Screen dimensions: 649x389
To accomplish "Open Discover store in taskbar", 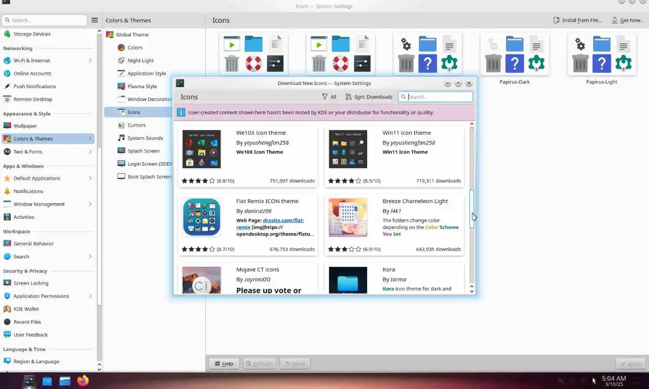I will coord(47,380).
